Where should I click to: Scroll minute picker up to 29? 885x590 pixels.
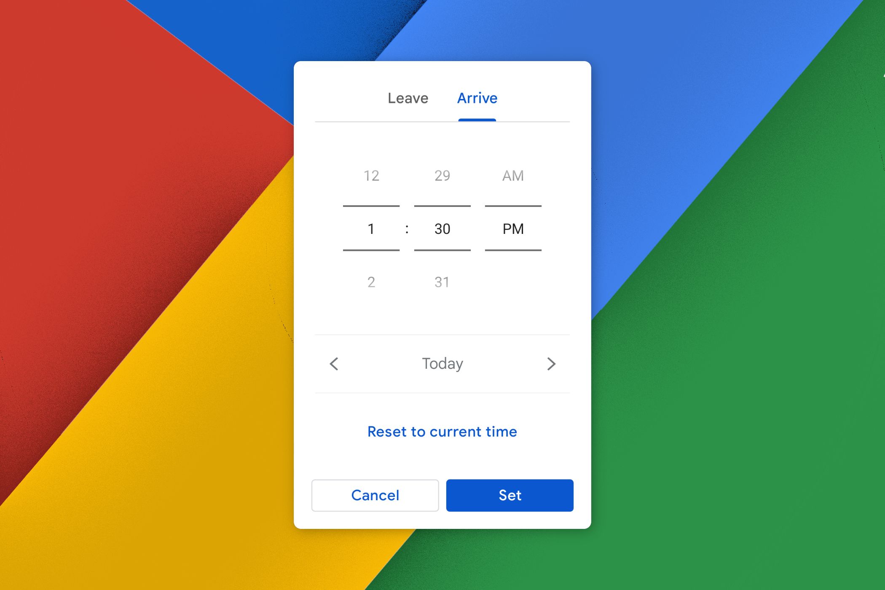pos(442,175)
